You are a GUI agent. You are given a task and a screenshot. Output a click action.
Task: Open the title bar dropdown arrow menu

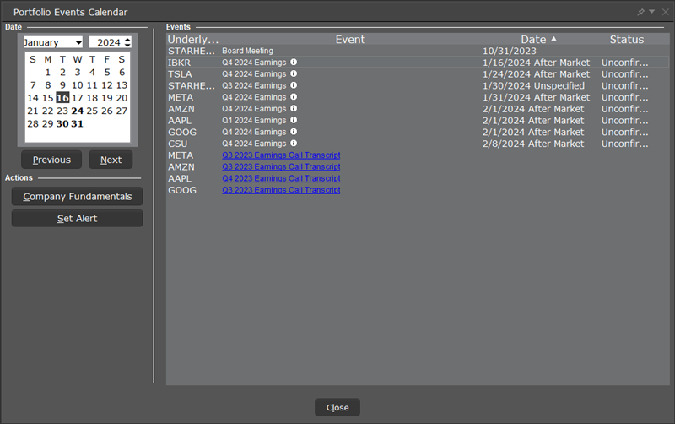click(651, 12)
